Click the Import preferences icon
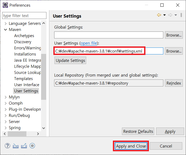Viewport: 186px width, 155px height. [16, 146]
